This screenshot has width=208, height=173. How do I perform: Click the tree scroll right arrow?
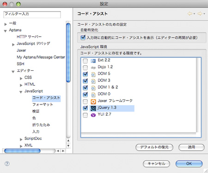pos(63,151)
